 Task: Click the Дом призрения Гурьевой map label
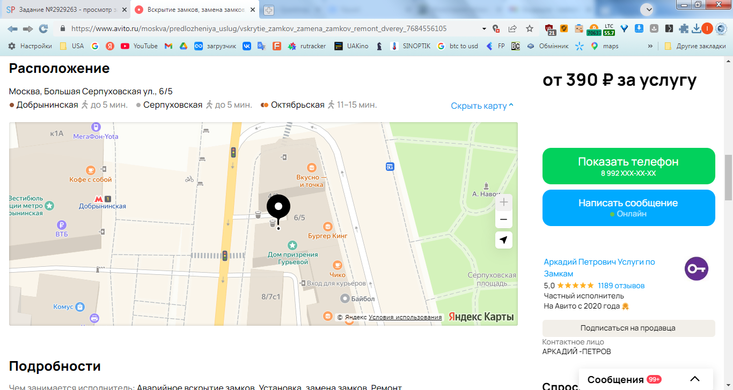click(292, 258)
